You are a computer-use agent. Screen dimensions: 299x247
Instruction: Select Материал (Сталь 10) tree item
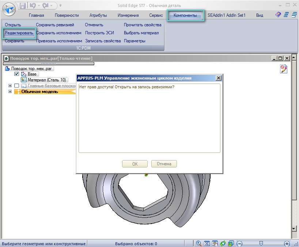pos(44,80)
